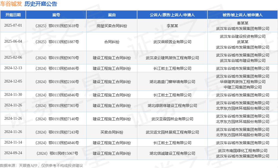278x168 pixels.
Task: Select defendant 武某某
Action: tap(242, 42)
